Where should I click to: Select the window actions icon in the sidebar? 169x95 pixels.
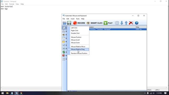click(64, 38)
